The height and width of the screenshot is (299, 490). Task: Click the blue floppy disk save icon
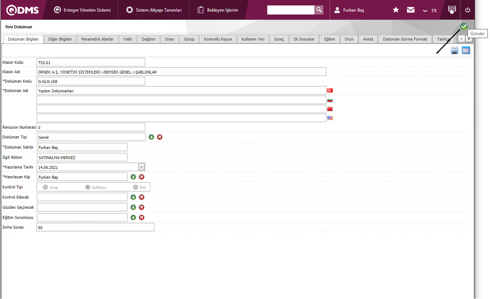click(455, 50)
